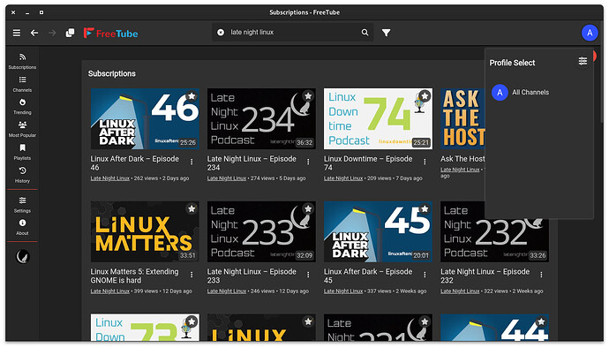Open options menu for Linux After Dark 46
The image size is (609, 348).
click(192, 162)
